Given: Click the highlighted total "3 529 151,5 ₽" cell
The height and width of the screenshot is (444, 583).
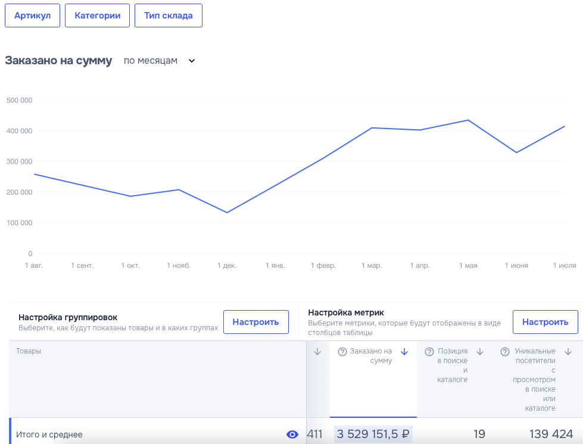Looking at the screenshot, I should point(373,434).
